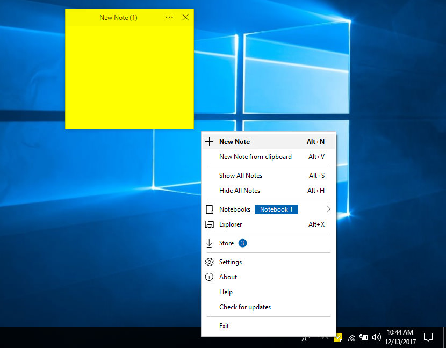Check the battery status tray icon
The height and width of the screenshot is (348, 446).
click(364, 338)
